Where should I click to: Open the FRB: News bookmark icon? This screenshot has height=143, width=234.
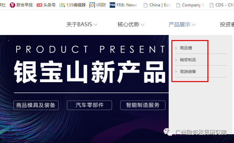[112, 5]
